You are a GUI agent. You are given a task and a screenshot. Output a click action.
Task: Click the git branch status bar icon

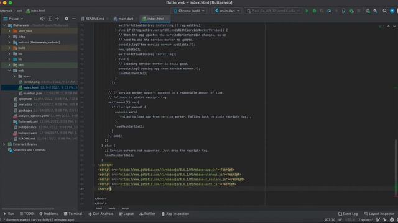(378, 220)
